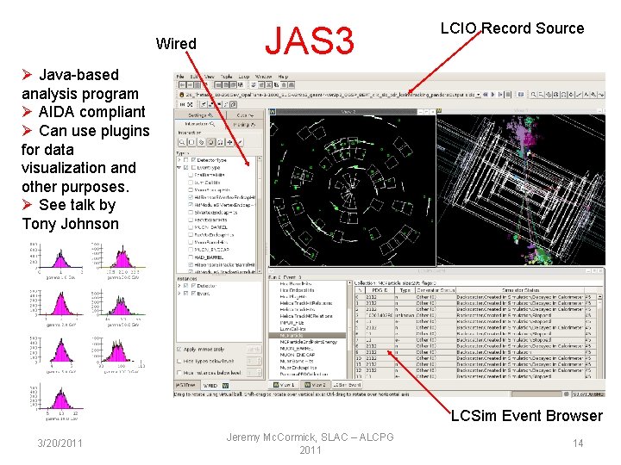621x465 pixels.
Task: Enable Hide instances below level checkbox
Action: (179, 373)
